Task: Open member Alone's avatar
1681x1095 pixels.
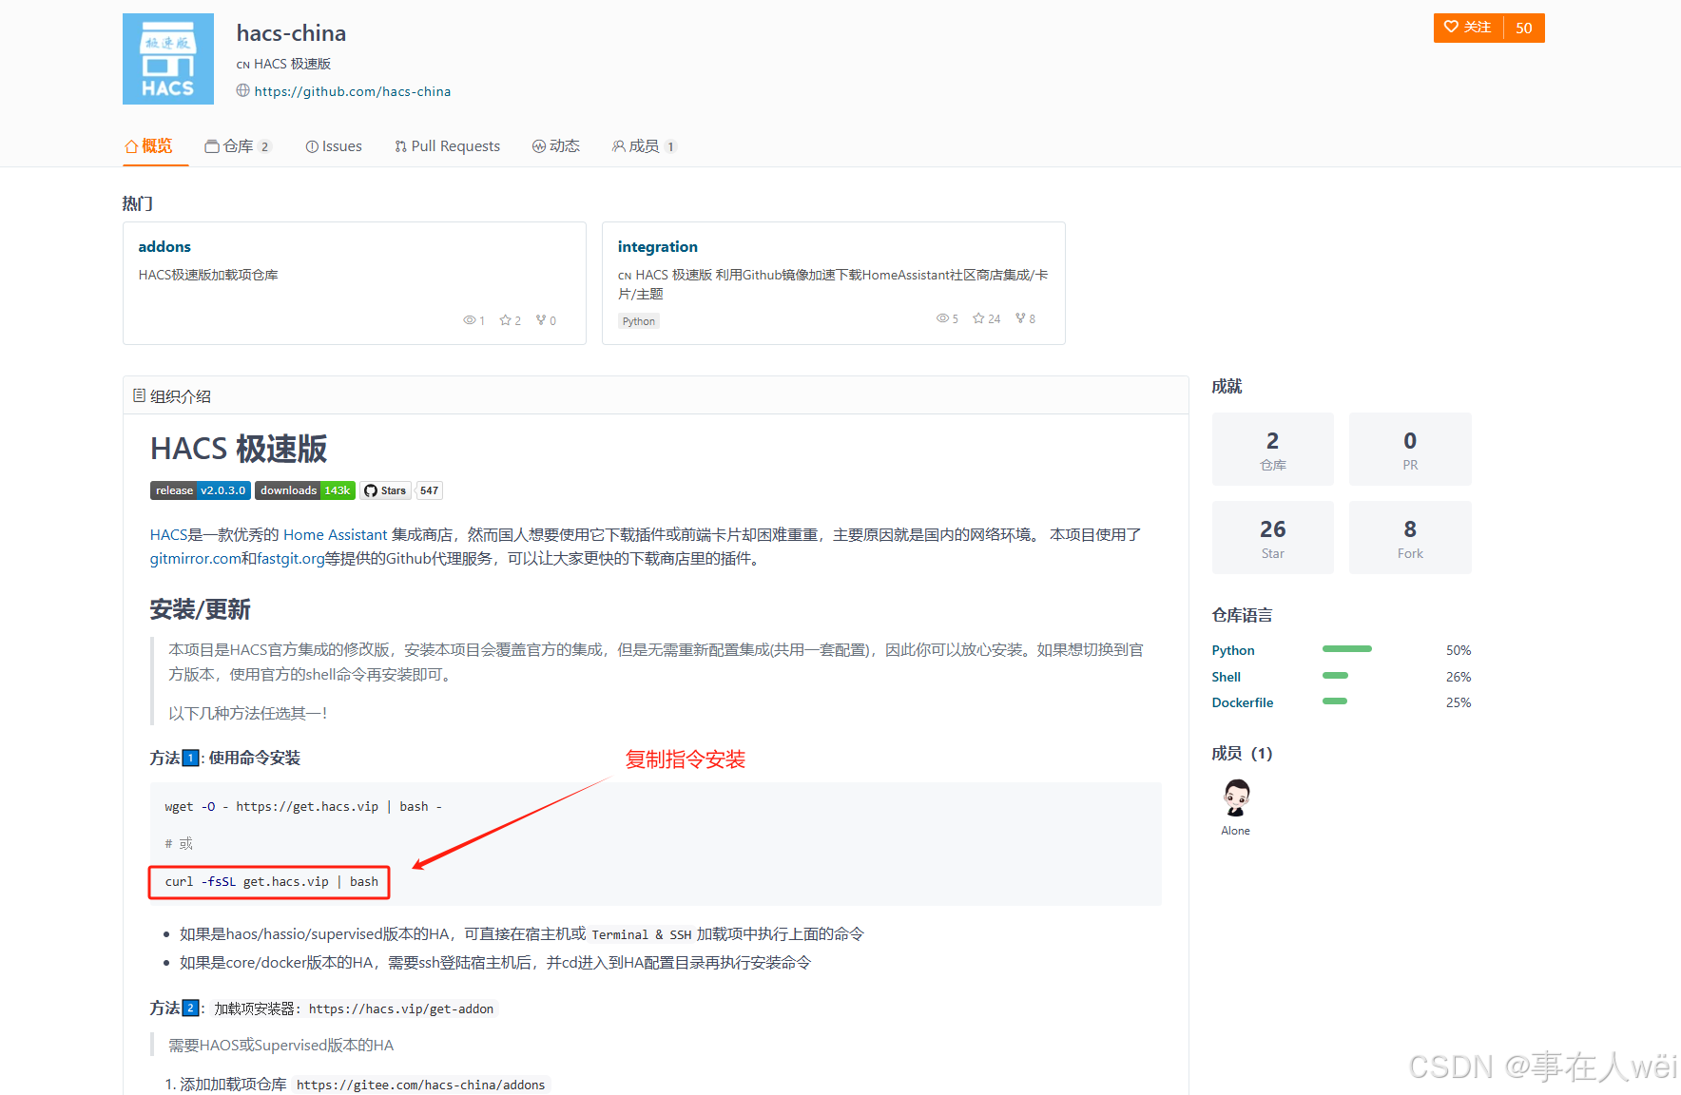Action: click(x=1236, y=797)
